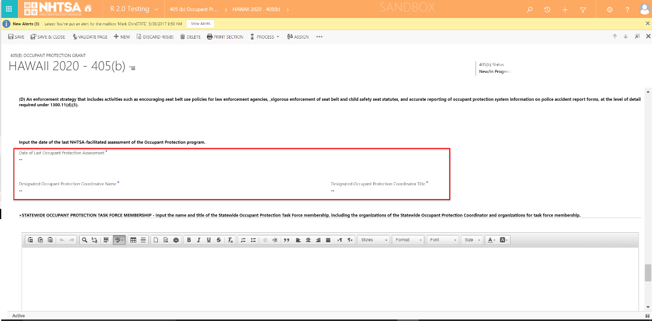
Task: Click the Remove Format icon
Action: pyautogui.click(x=230, y=240)
